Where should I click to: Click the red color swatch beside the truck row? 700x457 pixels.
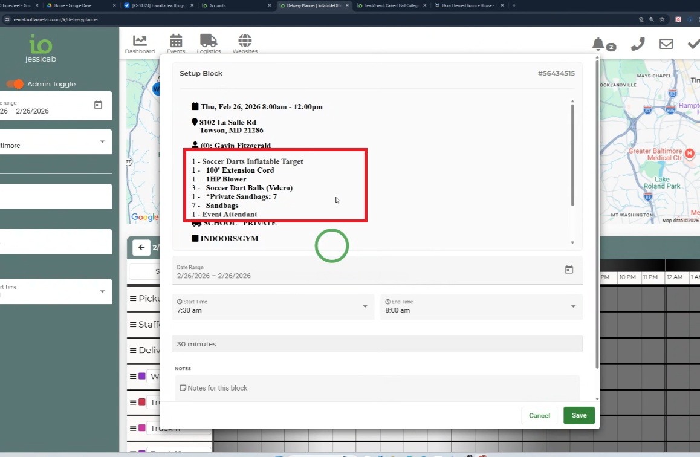142,402
